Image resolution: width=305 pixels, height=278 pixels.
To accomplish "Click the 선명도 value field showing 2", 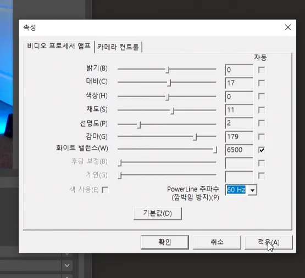I will coord(239,123).
